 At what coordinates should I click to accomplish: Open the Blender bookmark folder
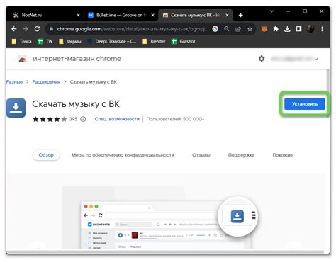point(154,42)
